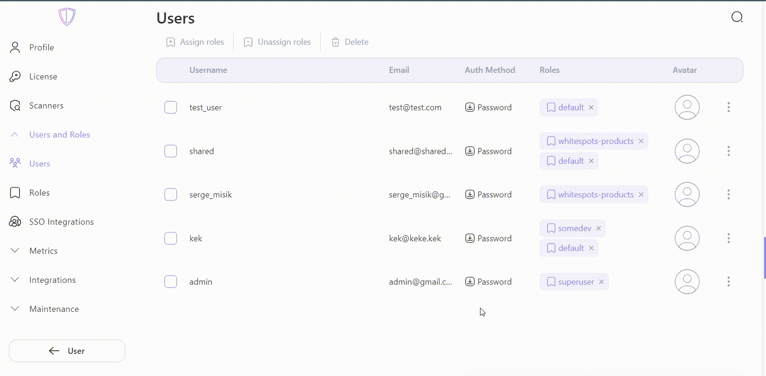
Task: Open three-dot menu for admin row
Action: click(x=729, y=282)
